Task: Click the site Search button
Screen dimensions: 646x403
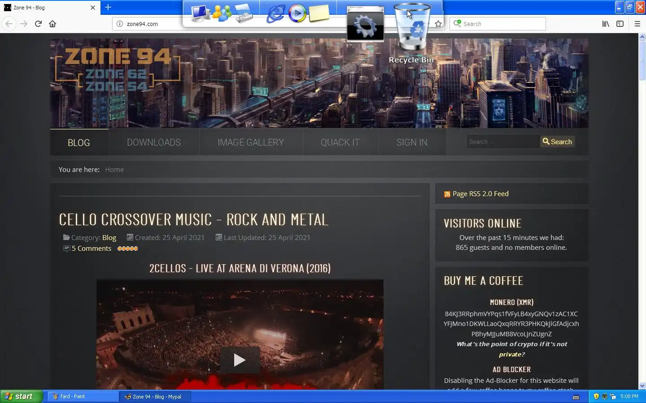Action: pyautogui.click(x=557, y=141)
